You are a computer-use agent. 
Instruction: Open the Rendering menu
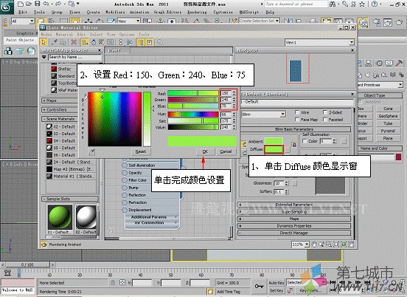197,13
